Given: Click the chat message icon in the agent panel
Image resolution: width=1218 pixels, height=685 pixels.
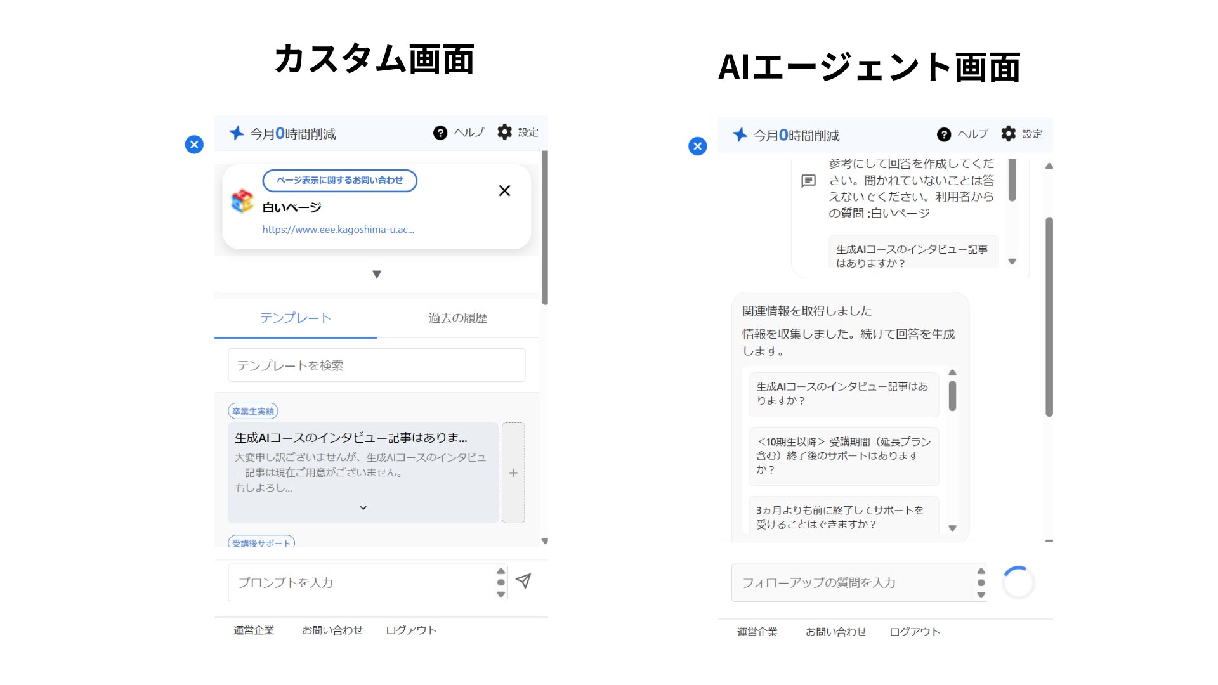Looking at the screenshot, I should click(x=809, y=181).
